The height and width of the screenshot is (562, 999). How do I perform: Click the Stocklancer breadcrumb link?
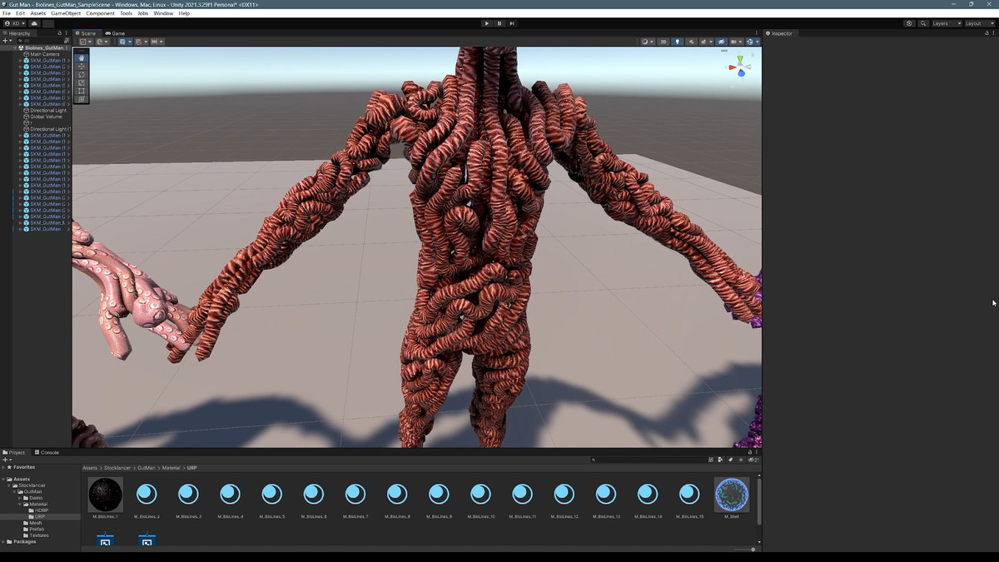[x=117, y=468]
